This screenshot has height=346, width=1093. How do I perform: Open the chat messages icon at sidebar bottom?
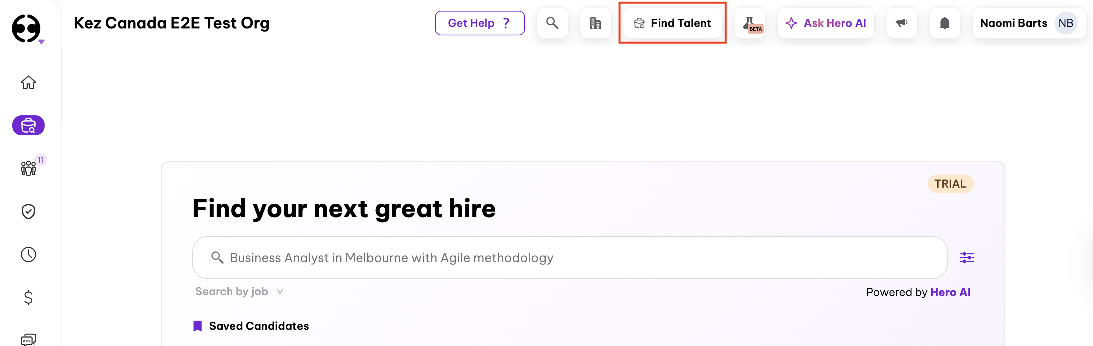point(28,339)
